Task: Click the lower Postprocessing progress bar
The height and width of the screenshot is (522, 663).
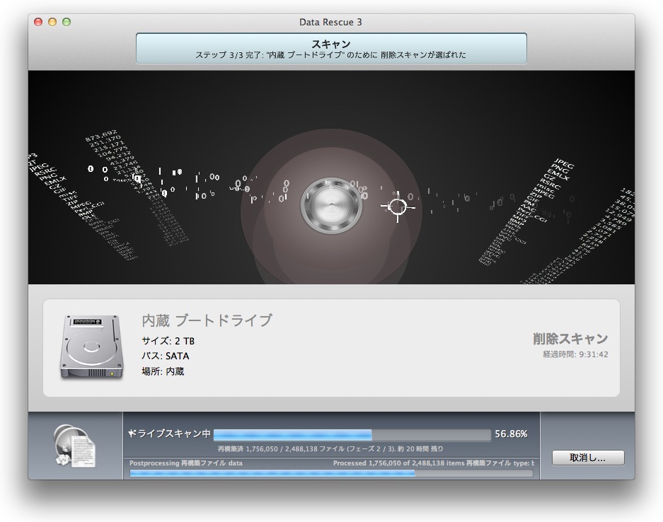Action: [x=331, y=473]
